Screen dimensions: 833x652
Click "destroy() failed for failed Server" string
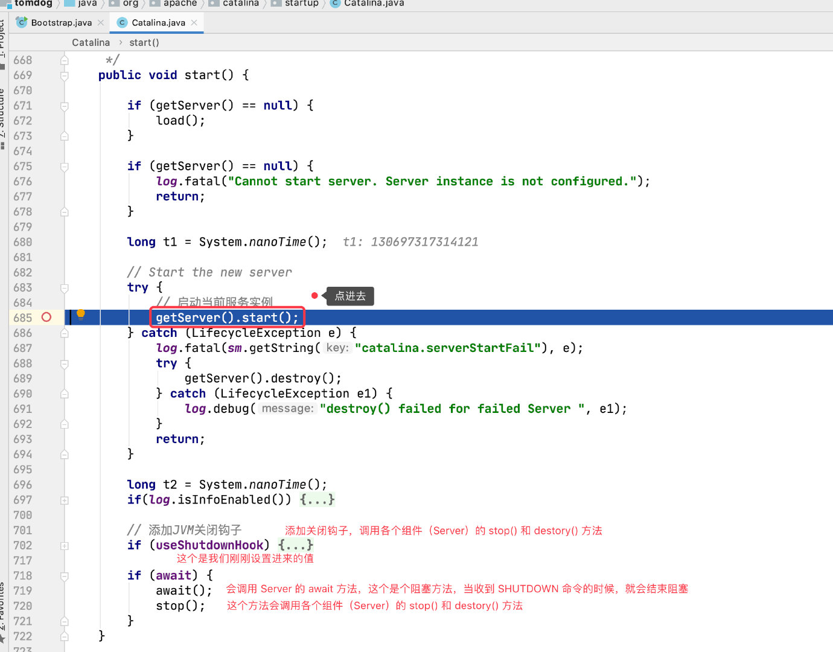(x=452, y=409)
